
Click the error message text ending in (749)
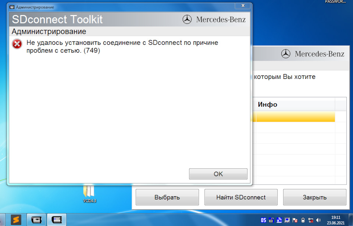coord(122,47)
